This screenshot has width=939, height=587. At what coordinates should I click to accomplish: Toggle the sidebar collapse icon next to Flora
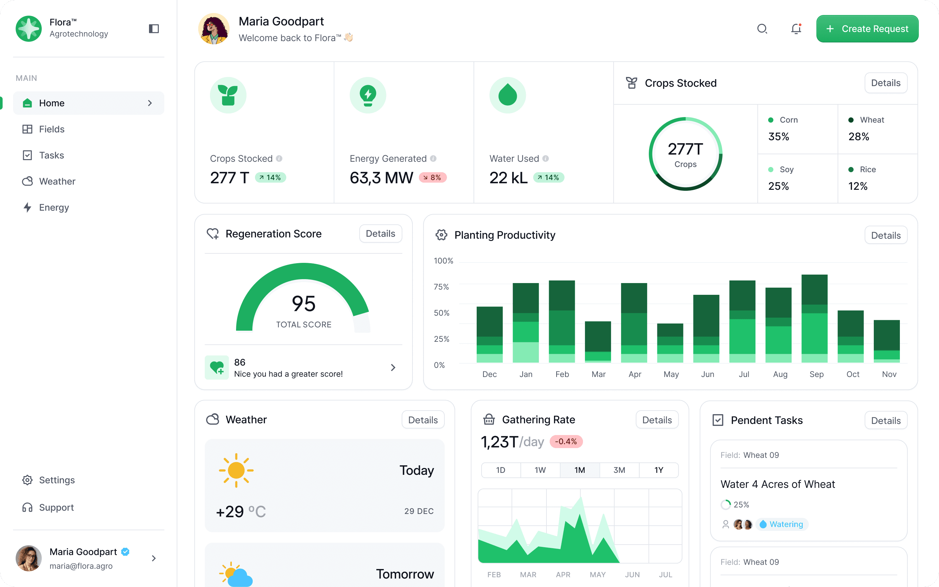(x=154, y=28)
